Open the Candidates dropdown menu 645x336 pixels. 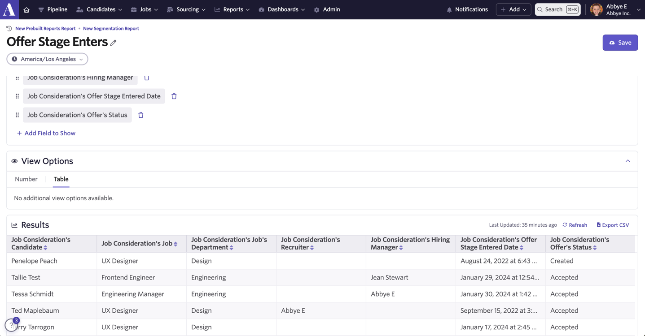99,9
